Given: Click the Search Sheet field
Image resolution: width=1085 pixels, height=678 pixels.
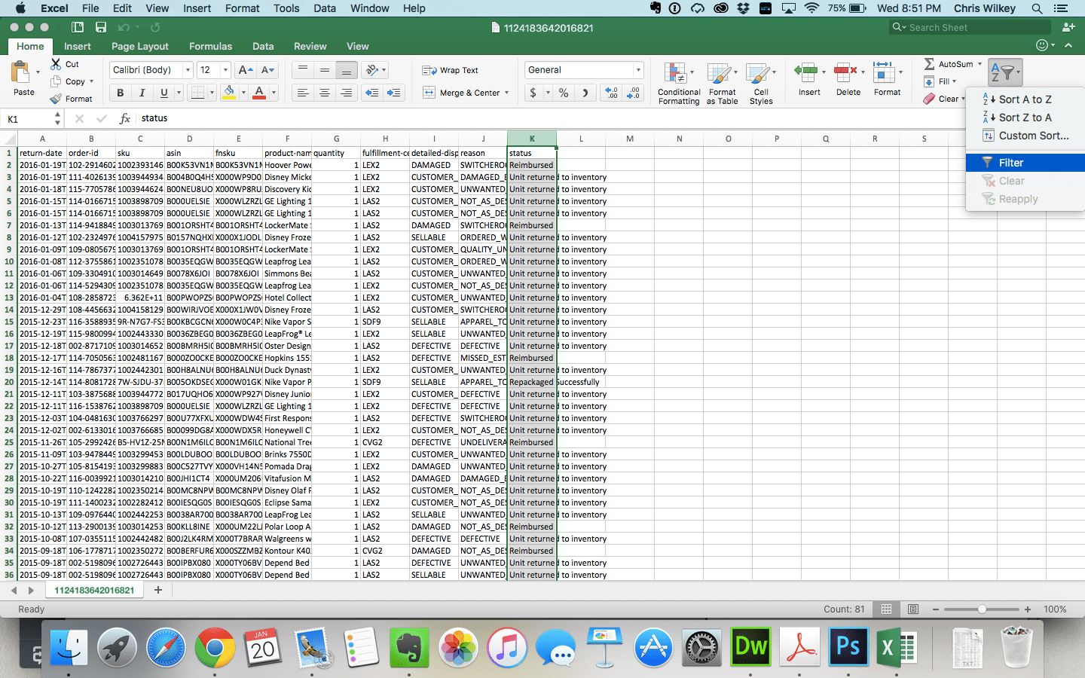Looking at the screenshot, I should coord(972,27).
